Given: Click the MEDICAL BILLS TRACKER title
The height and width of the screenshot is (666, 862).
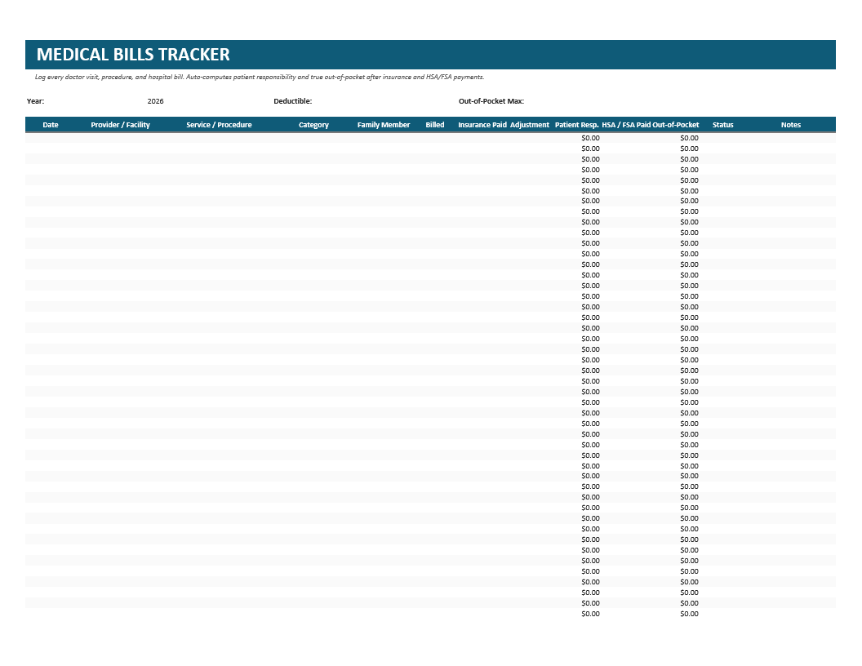Looking at the screenshot, I should [133, 55].
